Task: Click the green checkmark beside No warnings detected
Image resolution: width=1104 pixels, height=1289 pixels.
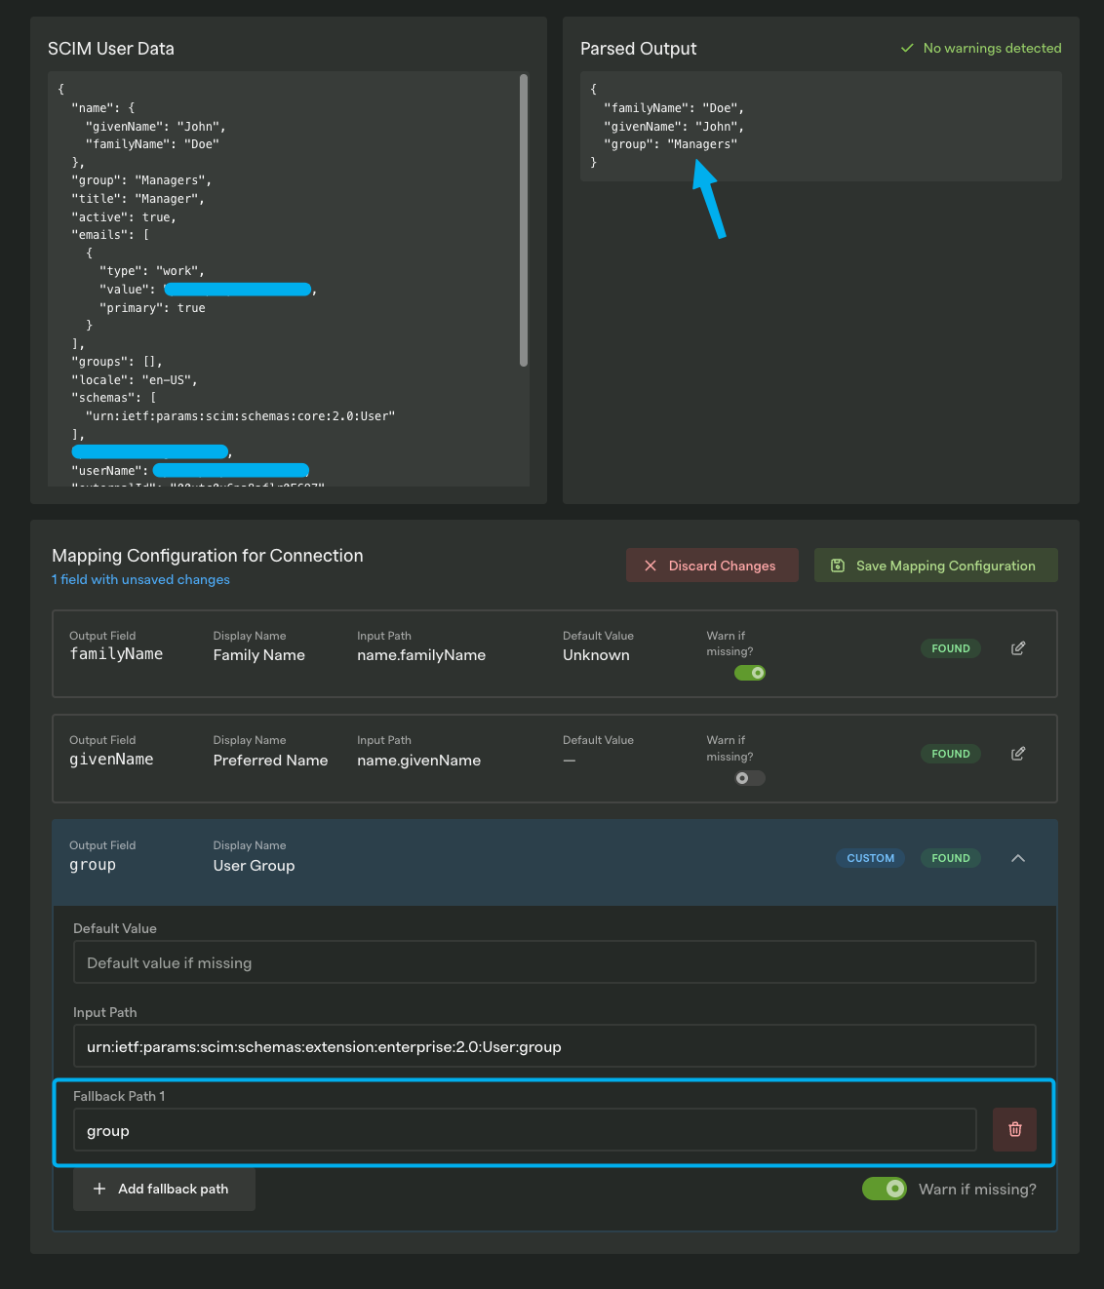Action: [x=906, y=48]
